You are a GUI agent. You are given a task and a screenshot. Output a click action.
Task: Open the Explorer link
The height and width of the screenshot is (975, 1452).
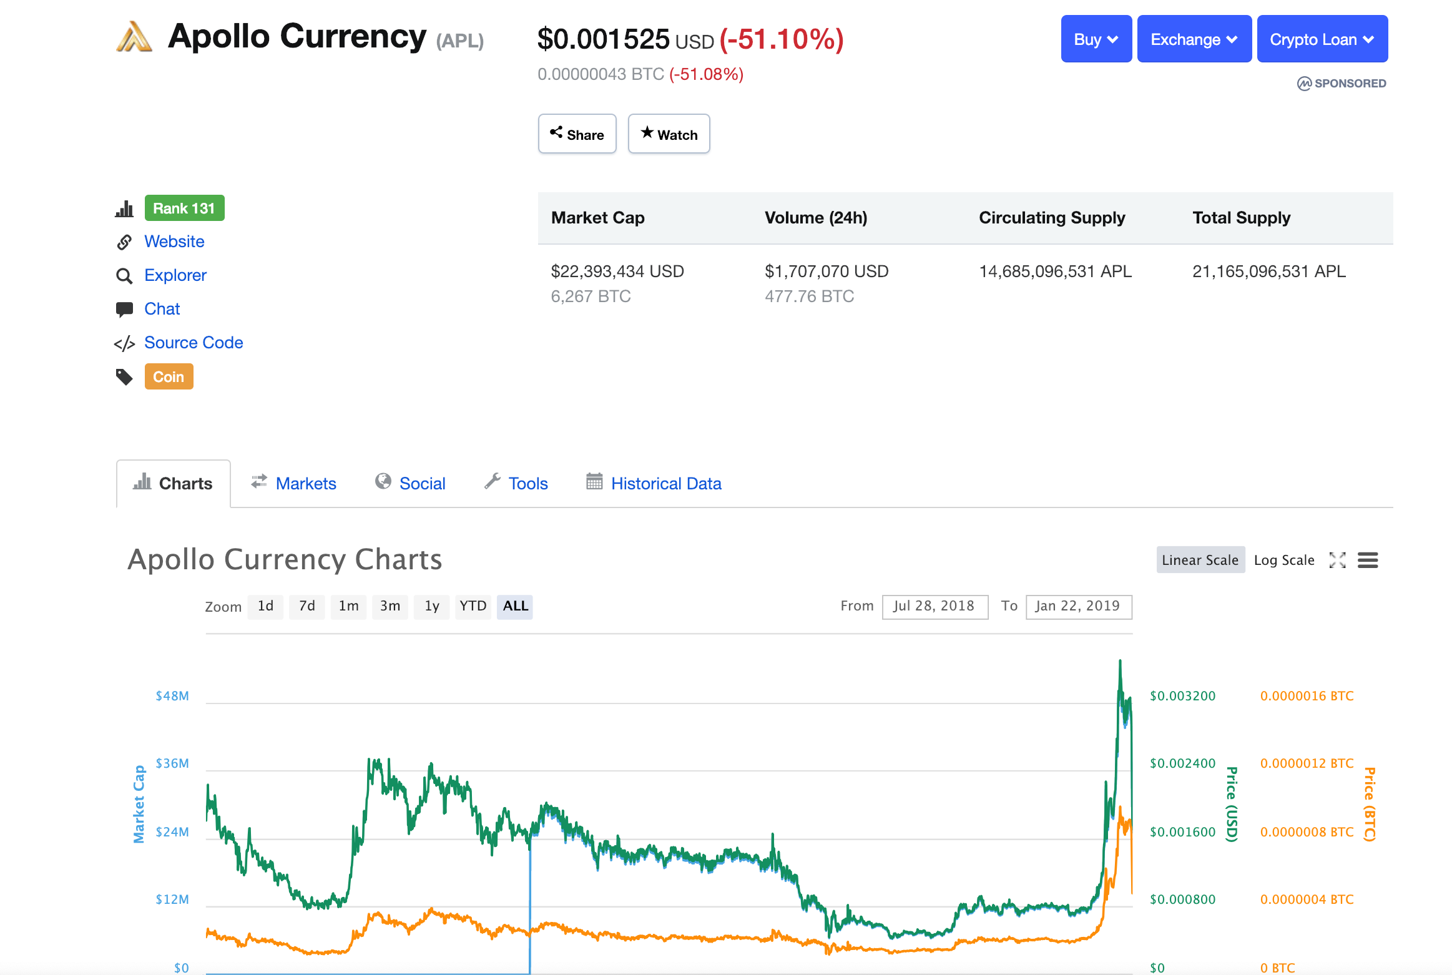175,275
